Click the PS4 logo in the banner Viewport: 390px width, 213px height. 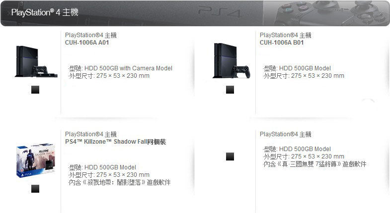(220, 13)
